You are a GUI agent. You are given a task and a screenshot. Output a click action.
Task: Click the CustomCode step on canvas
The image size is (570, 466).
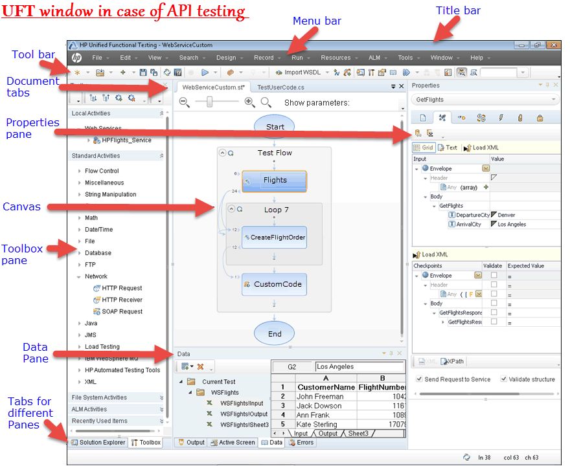[x=275, y=284]
